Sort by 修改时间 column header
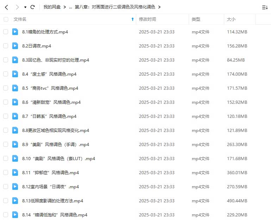The height and width of the screenshot is (221, 271). tap(147, 19)
